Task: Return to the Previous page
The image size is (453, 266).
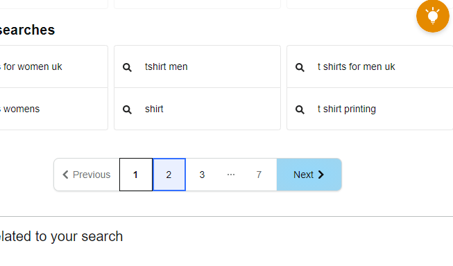Action: 87,175
